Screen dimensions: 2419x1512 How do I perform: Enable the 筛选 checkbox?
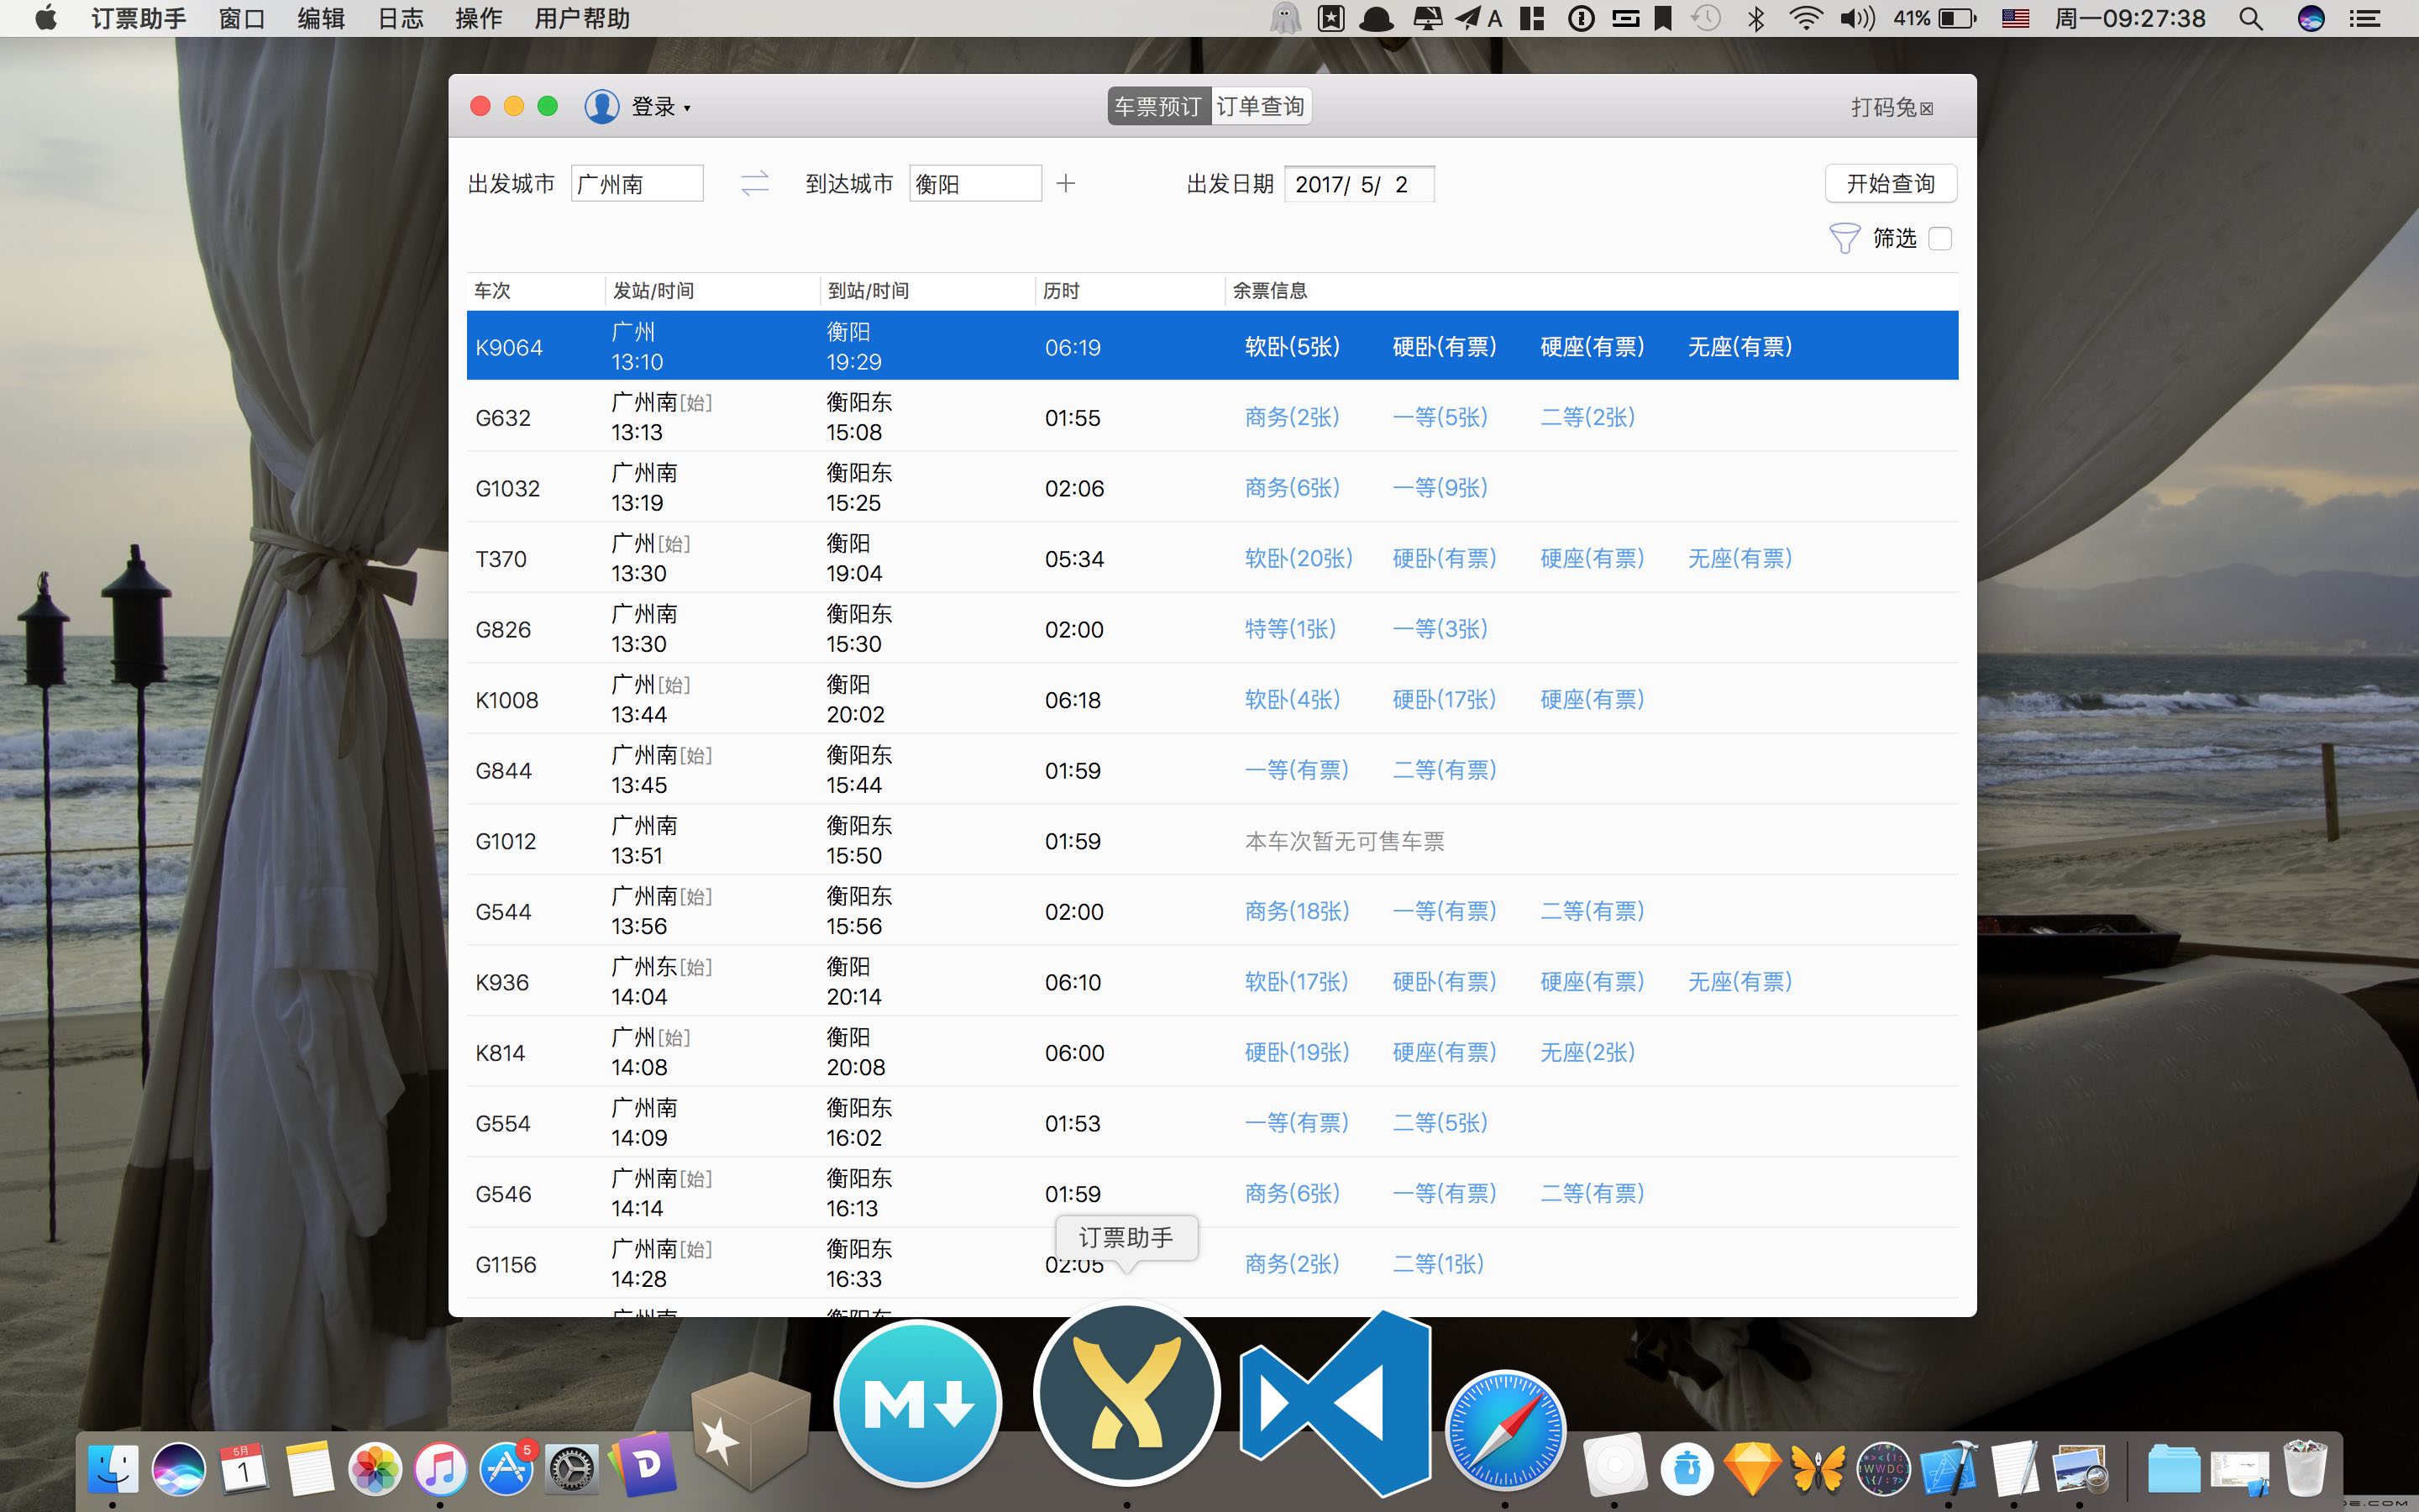pos(1939,238)
